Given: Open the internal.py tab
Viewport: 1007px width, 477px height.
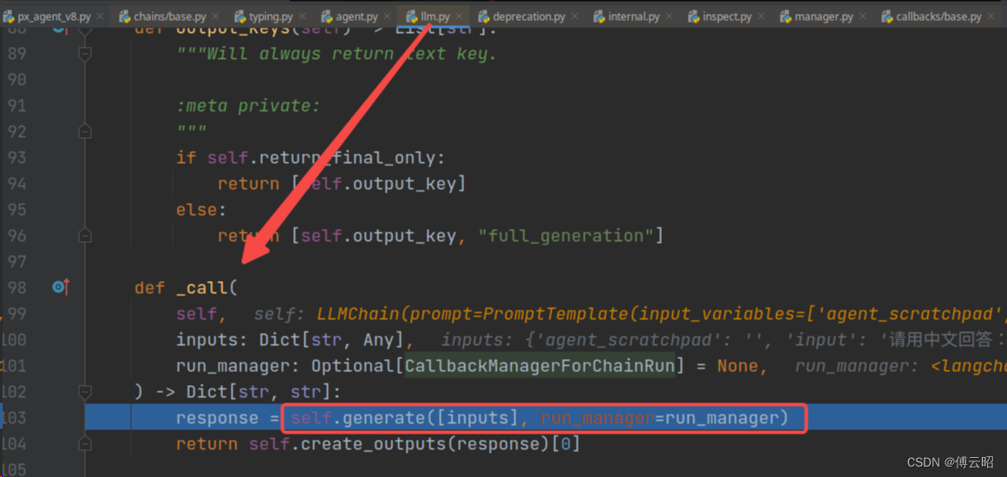Looking at the screenshot, I should click(631, 16).
